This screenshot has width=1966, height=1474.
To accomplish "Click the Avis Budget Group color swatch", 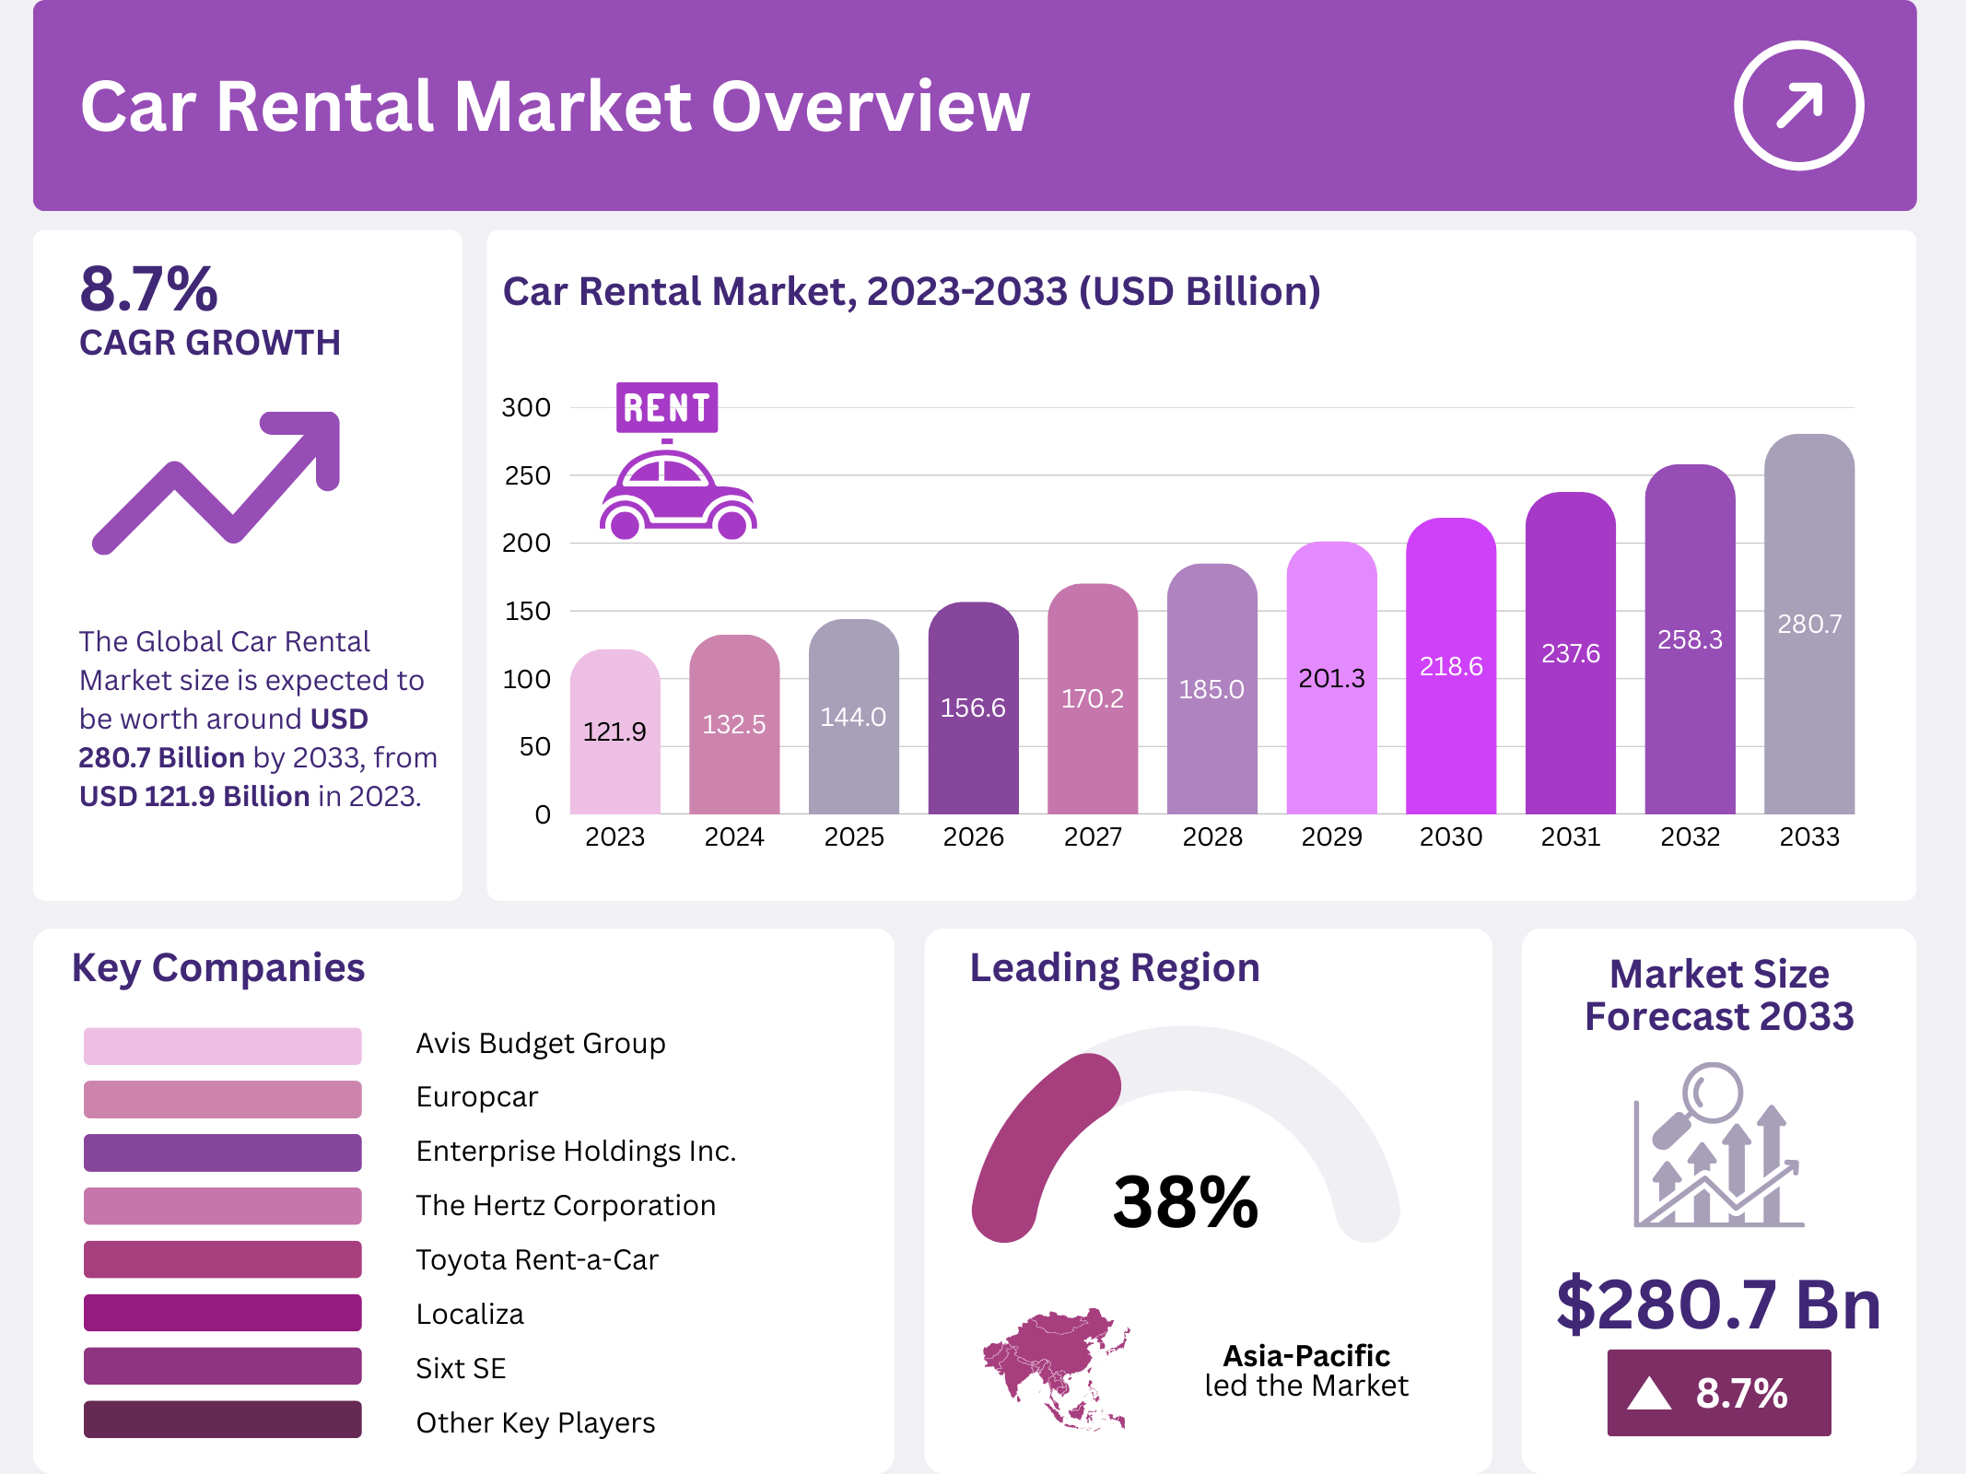I will point(222,1046).
